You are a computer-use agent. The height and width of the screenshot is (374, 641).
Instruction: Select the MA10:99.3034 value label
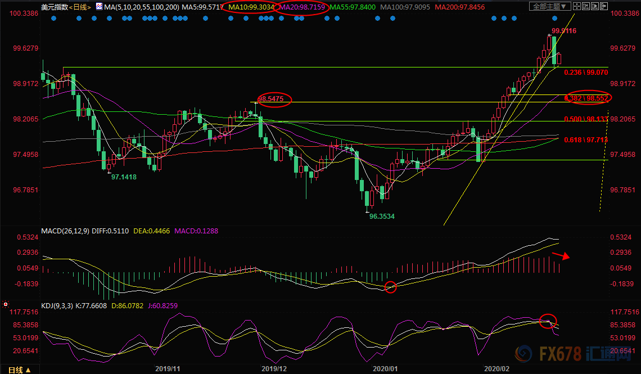point(251,7)
